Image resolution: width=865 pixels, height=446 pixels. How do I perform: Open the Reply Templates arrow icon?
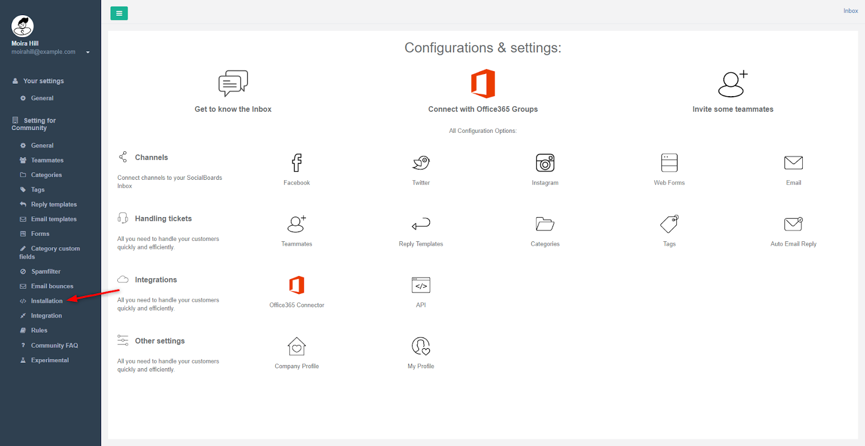421,224
